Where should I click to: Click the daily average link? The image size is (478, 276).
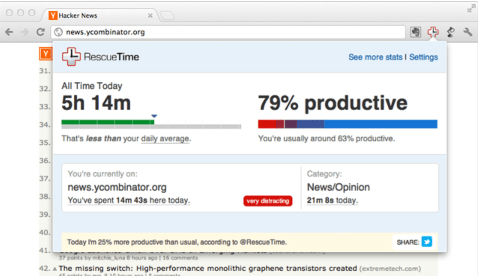point(165,139)
